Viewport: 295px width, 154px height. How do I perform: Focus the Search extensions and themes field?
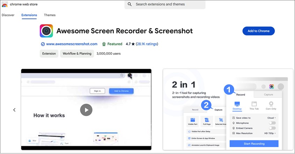pyautogui.click(x=165, y=4)
